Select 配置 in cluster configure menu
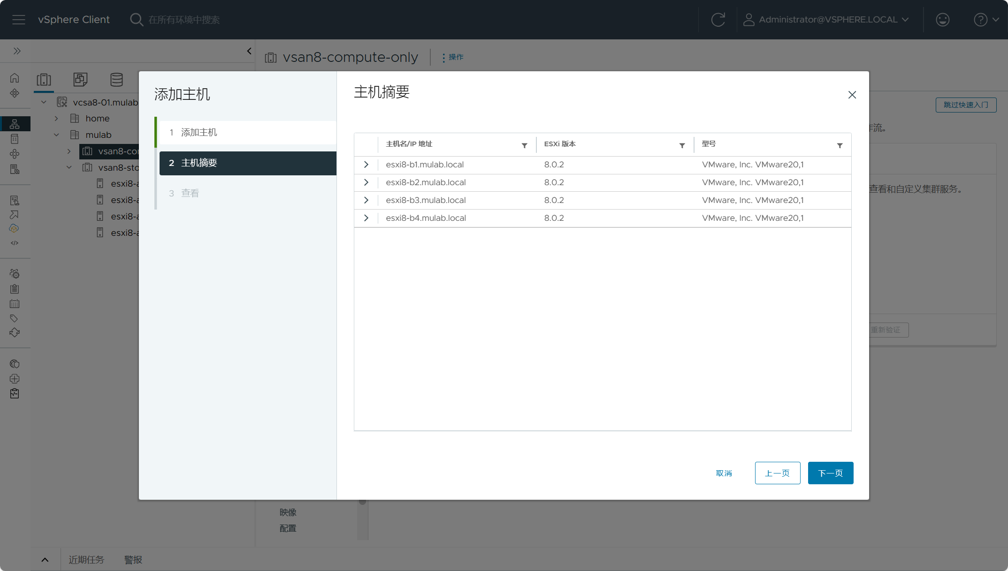The image size is (1008, 571). (288, 529)
